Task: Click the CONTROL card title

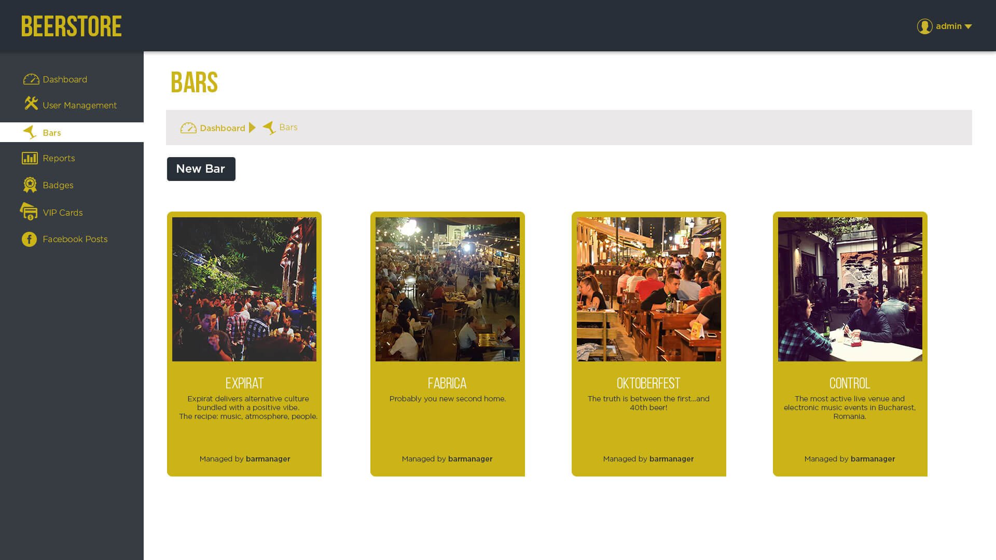Action: point(850,383)
